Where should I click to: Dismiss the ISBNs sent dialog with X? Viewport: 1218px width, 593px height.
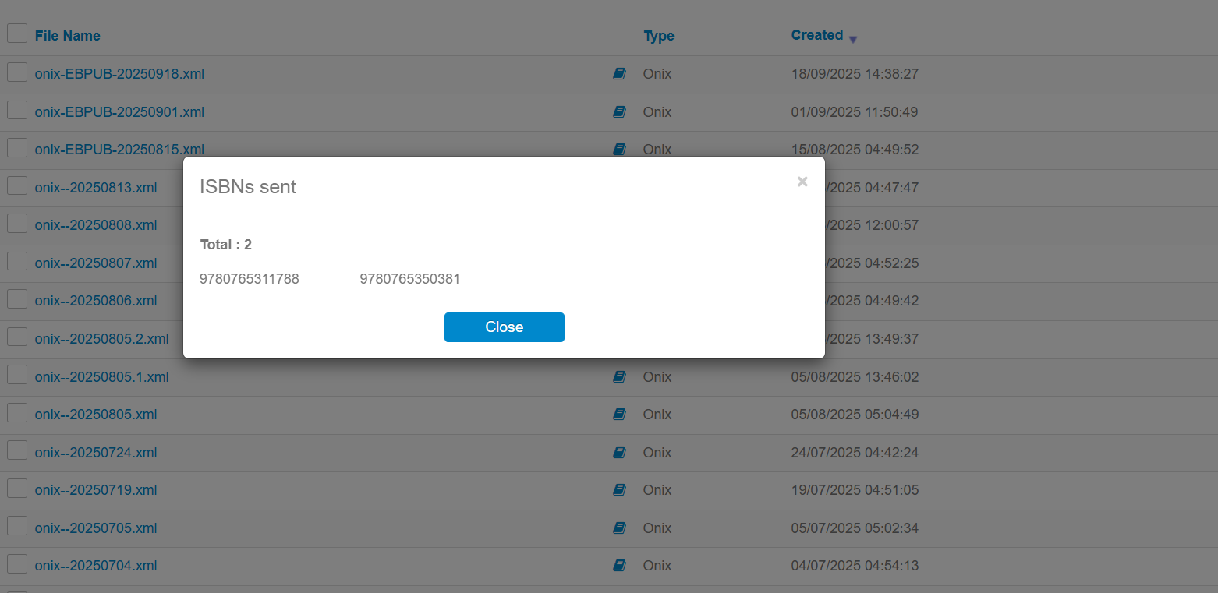[802, 182]
